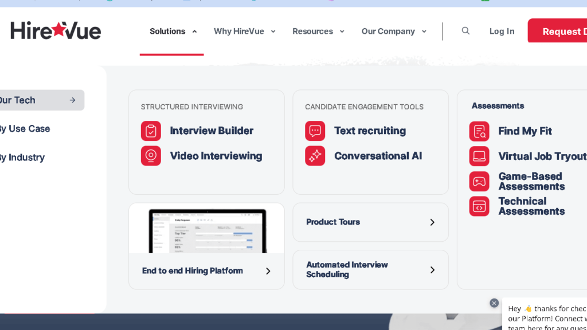Open the Conversational AI link
587x330 pixels.
(x=378, y=156)
